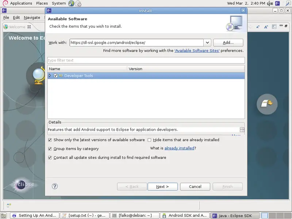The height and width of the screenshot is (219, 292).
Task: Click the Eclipse main window title icon
Action: tap(4, 11)
